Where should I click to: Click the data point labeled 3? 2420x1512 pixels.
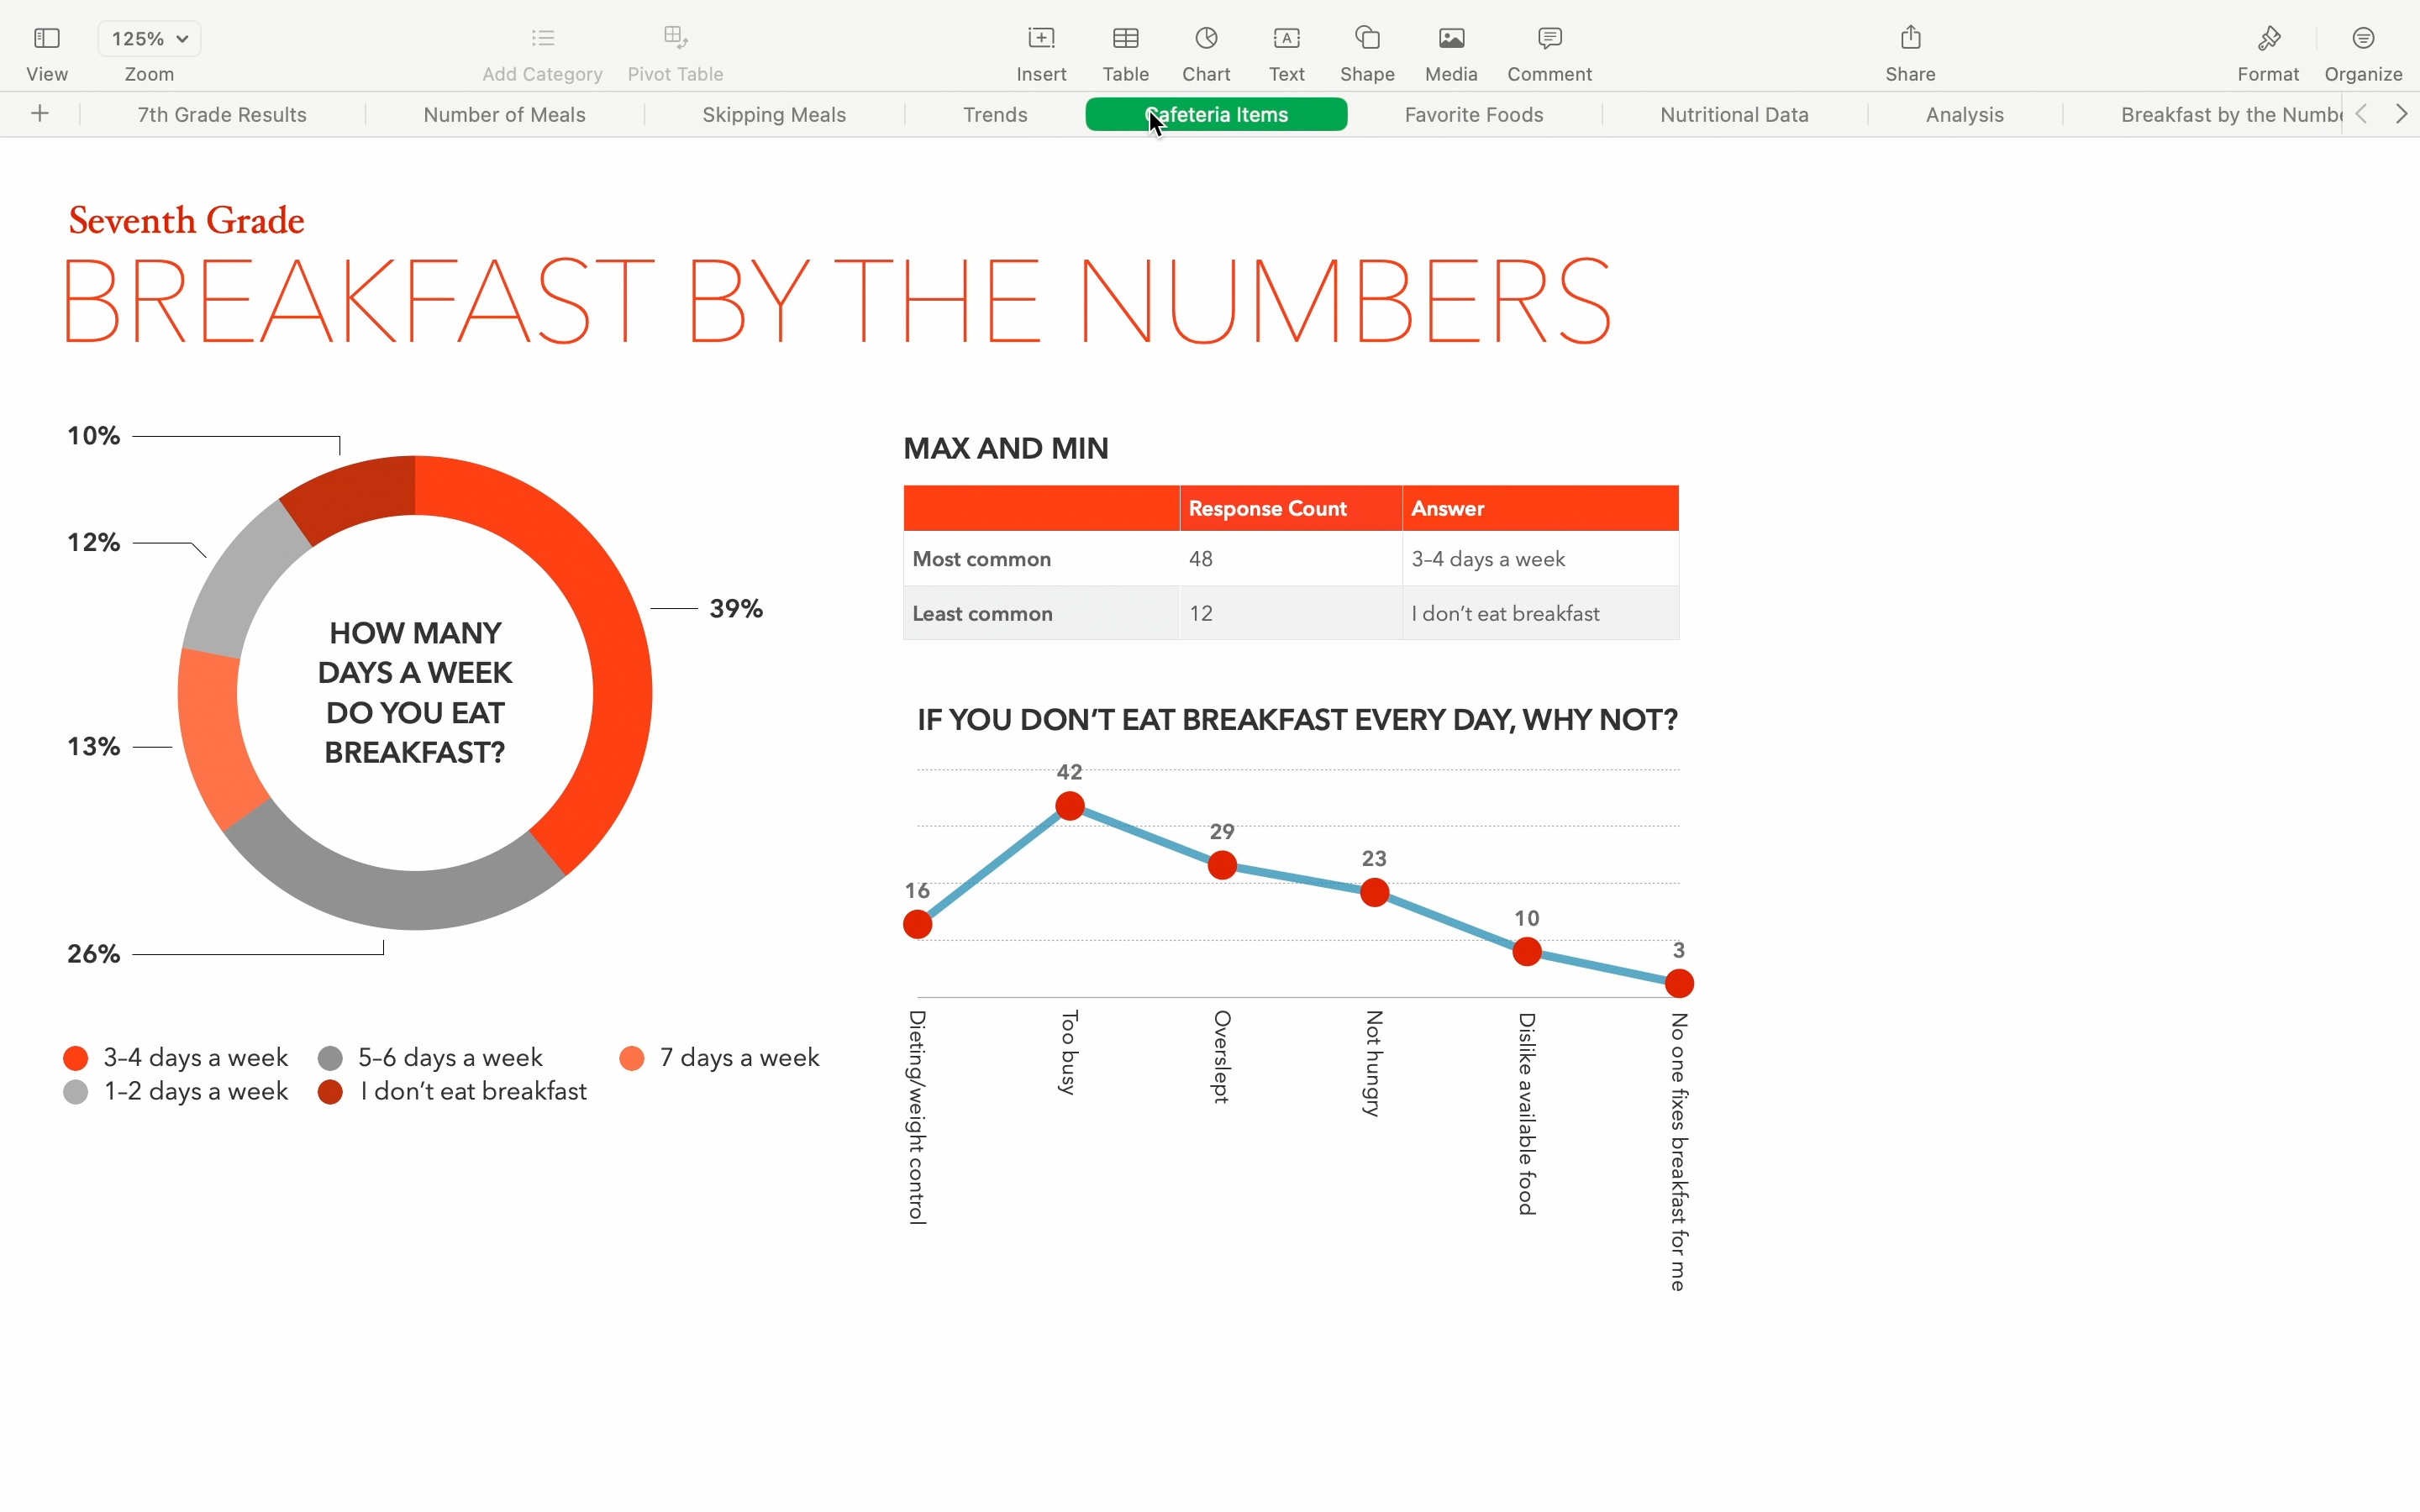coord(1680,984)
